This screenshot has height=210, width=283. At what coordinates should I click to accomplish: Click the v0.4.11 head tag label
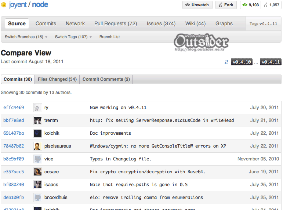(x=271, y=62)
